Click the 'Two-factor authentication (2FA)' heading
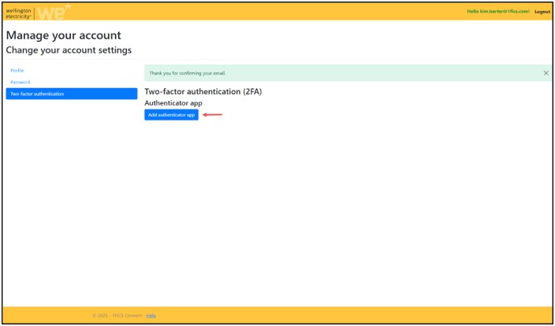Viewport: 555px width, 326px height. (203, 91)
